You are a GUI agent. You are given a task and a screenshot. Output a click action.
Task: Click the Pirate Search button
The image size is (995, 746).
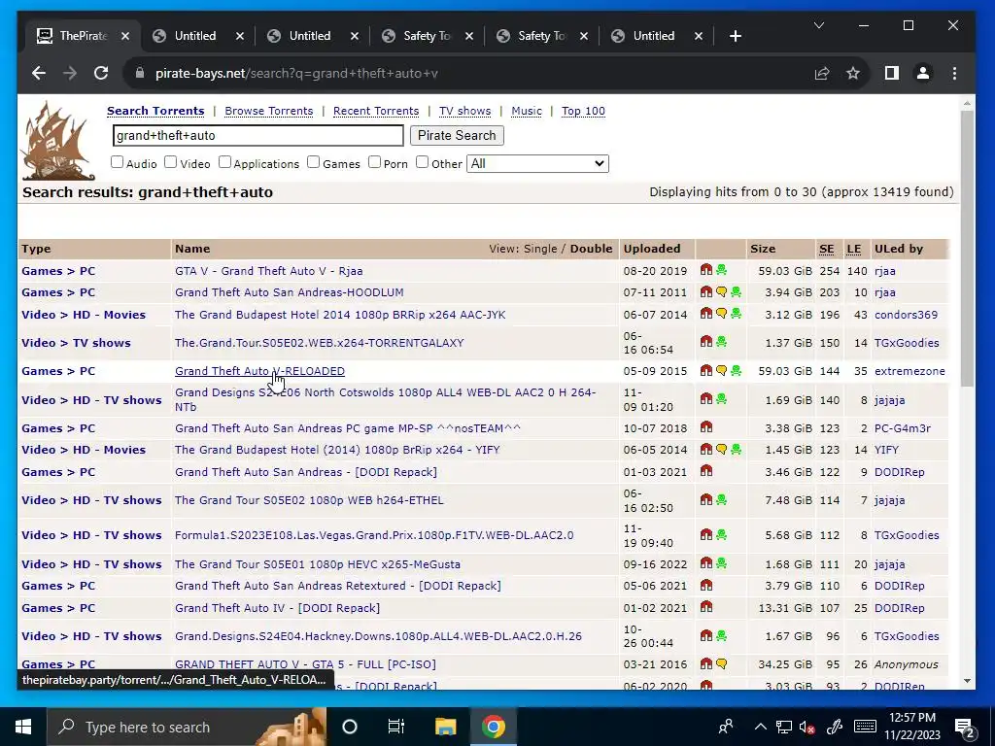[457, 135]
